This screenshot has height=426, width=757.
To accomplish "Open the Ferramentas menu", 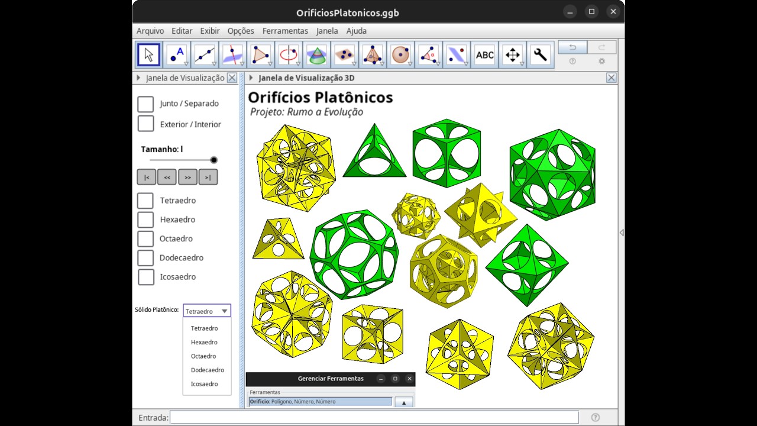I will (x=285, y=31).
